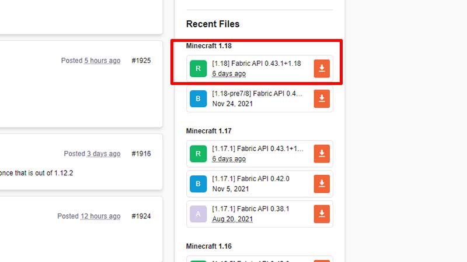Click the blue B badge for Fabric API 0.42.0
This screenshot has height=262, width=467.
click(198, 184)
